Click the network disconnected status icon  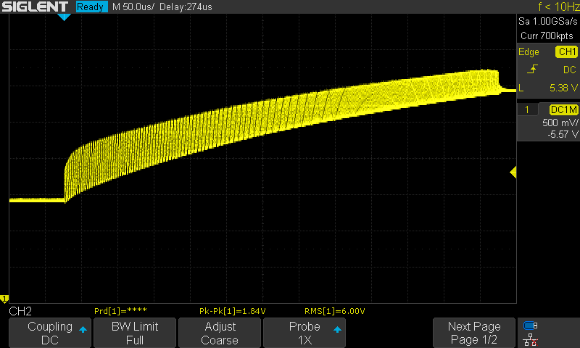coord(531,339)
